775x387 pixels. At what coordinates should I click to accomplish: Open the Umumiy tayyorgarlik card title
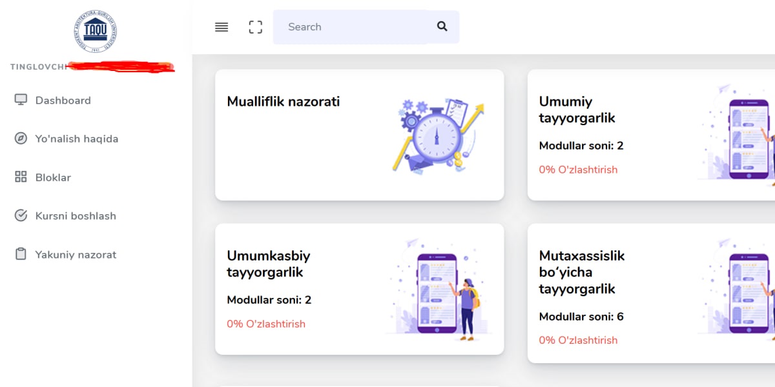tap(577, 110)
